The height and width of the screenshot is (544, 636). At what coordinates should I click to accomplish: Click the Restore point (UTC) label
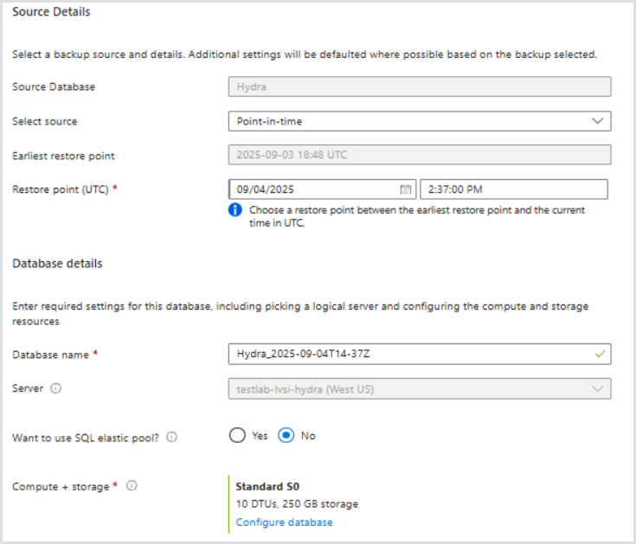61,189
